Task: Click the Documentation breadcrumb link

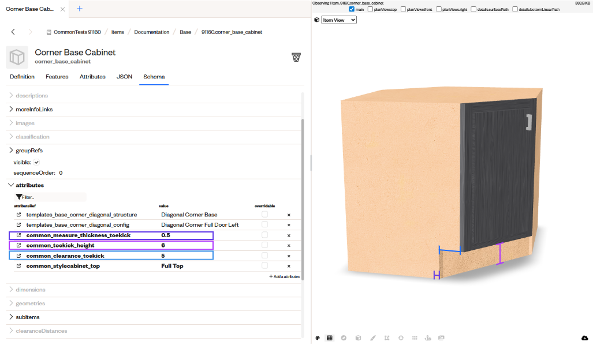Action: point(152,32)
